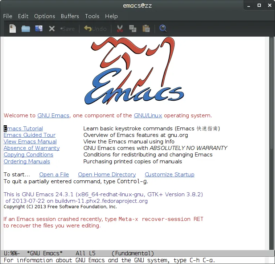275x264 pixels.
Task: Open Absence of Warranty link
Action: click(32, 148)
